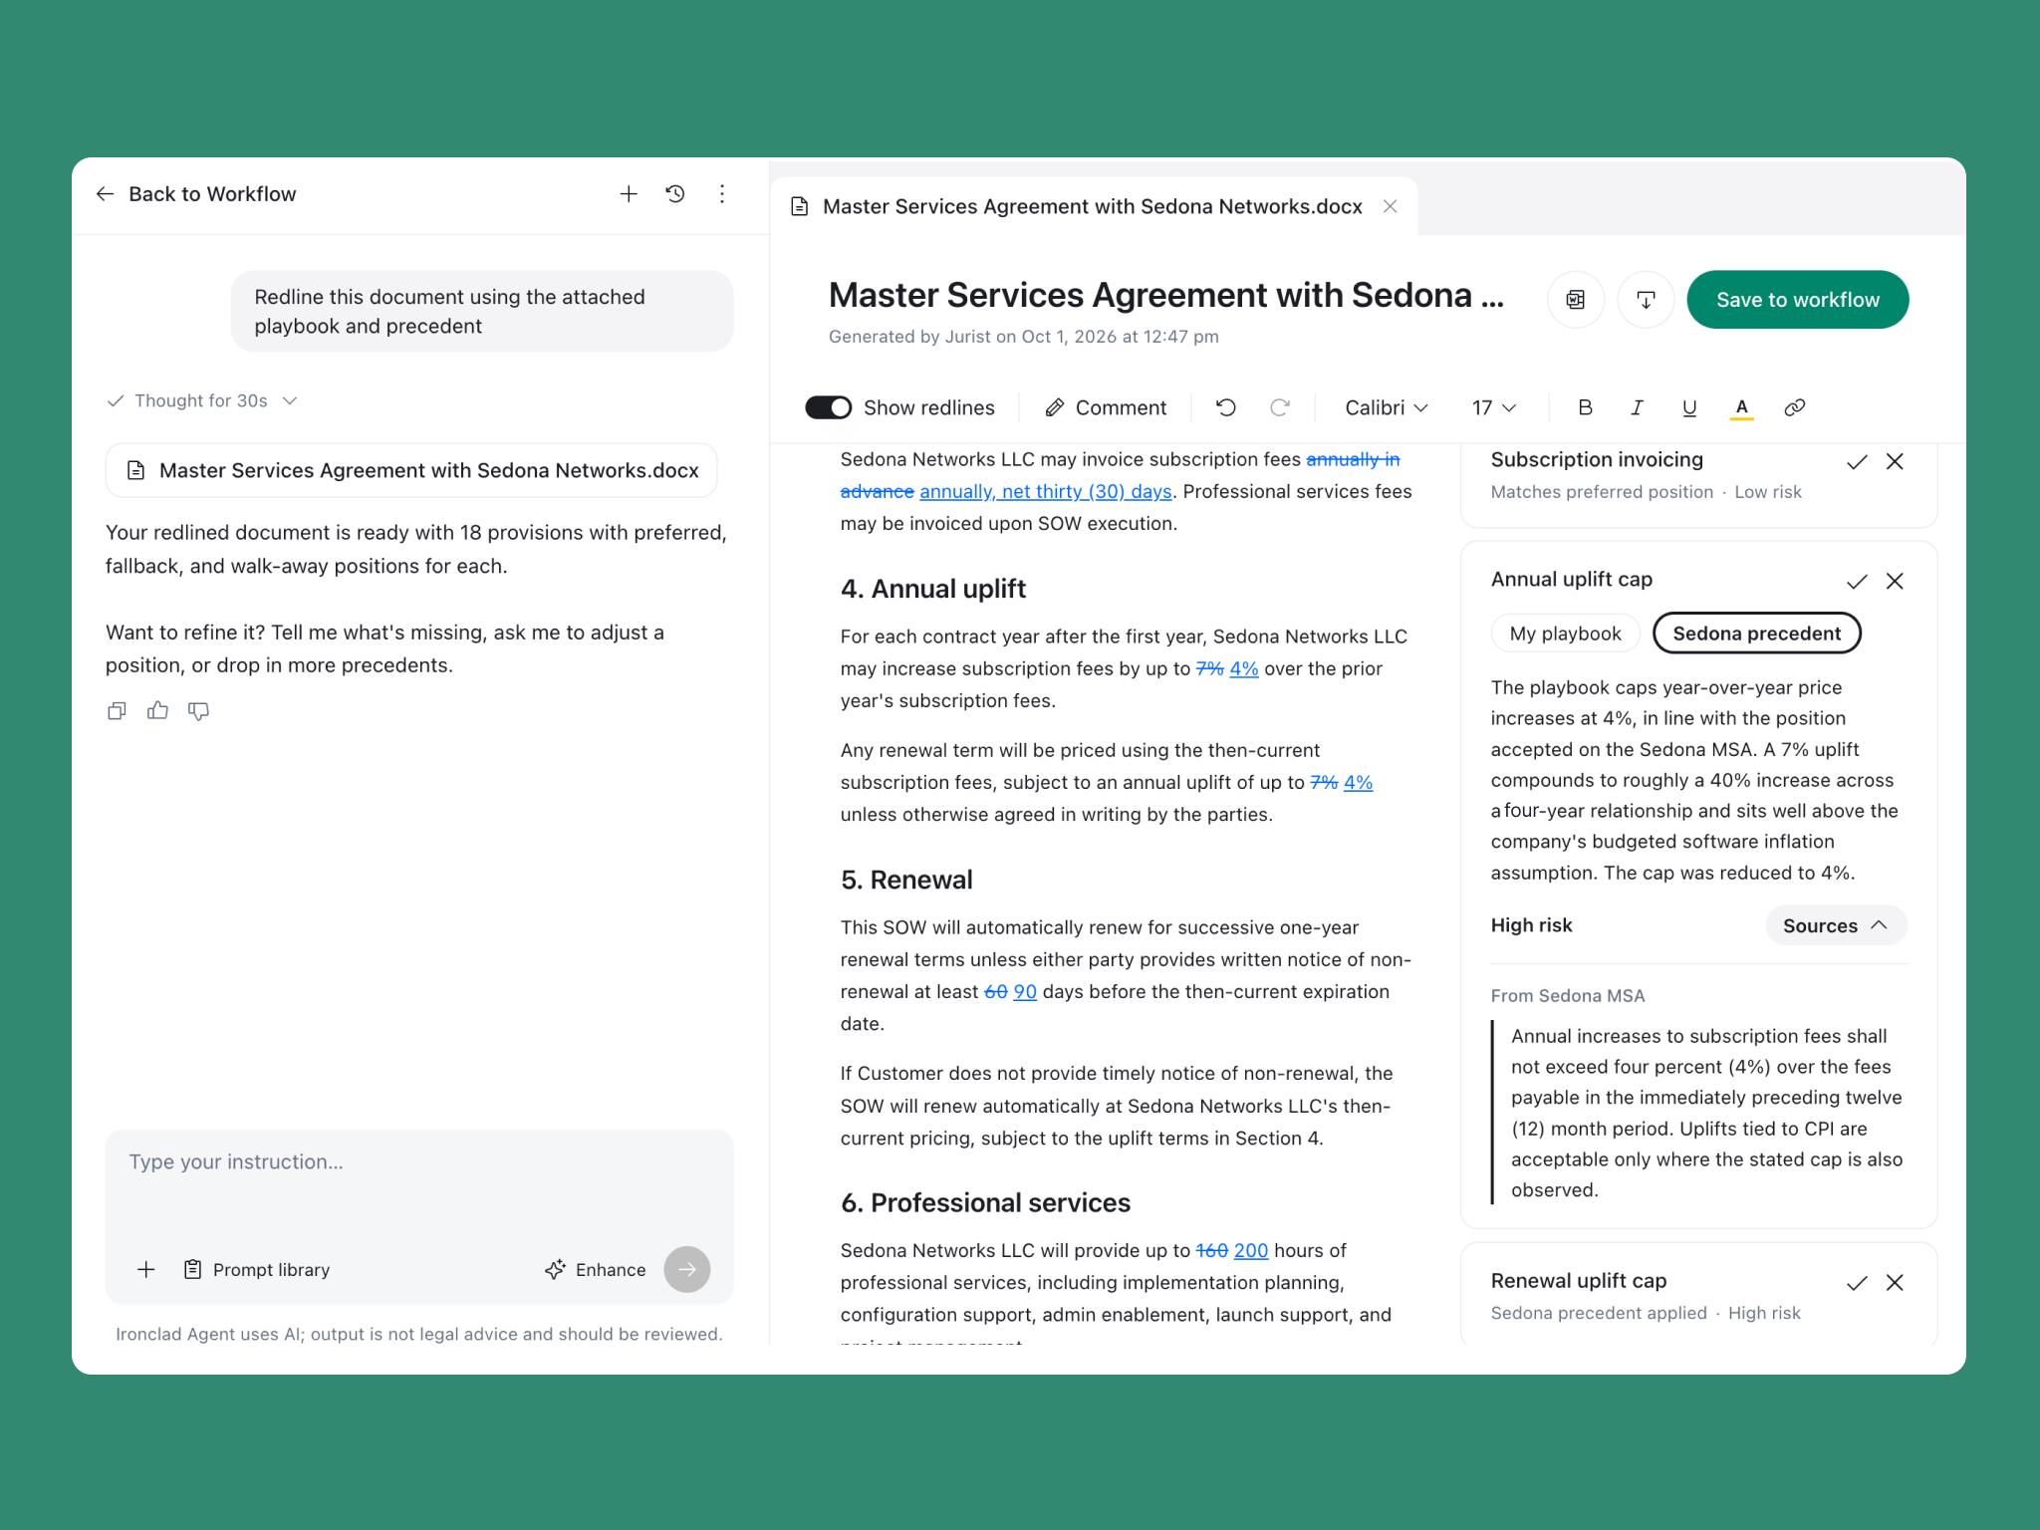Reject the Subscription invoicing change
Screen dimensions: 2040x1530
coord(1895,462)
